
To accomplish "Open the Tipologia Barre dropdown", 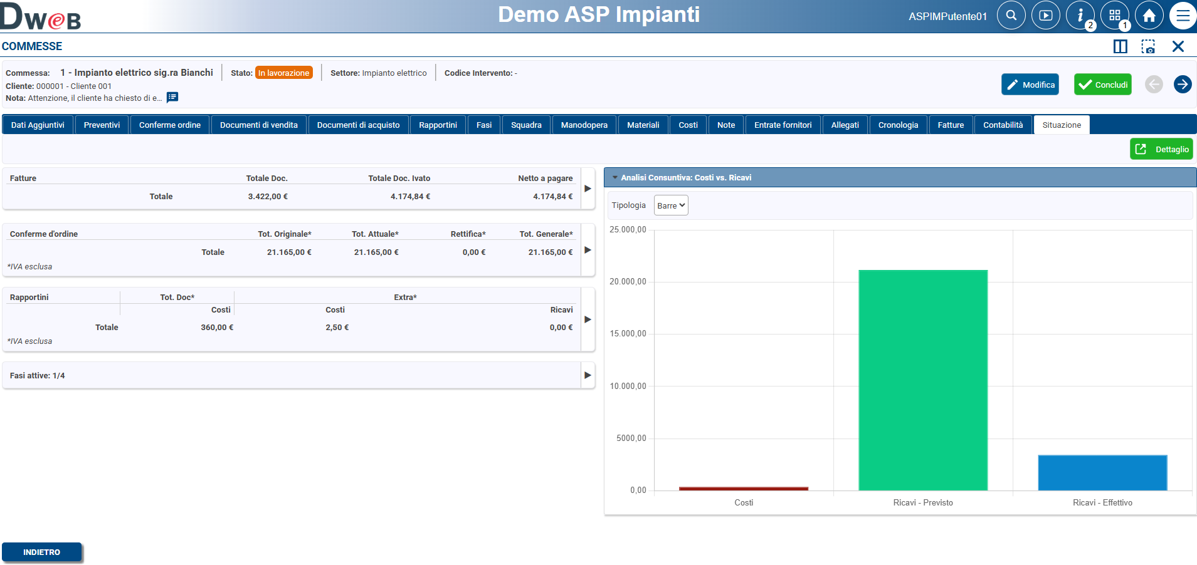I will [x=670, y=205].
